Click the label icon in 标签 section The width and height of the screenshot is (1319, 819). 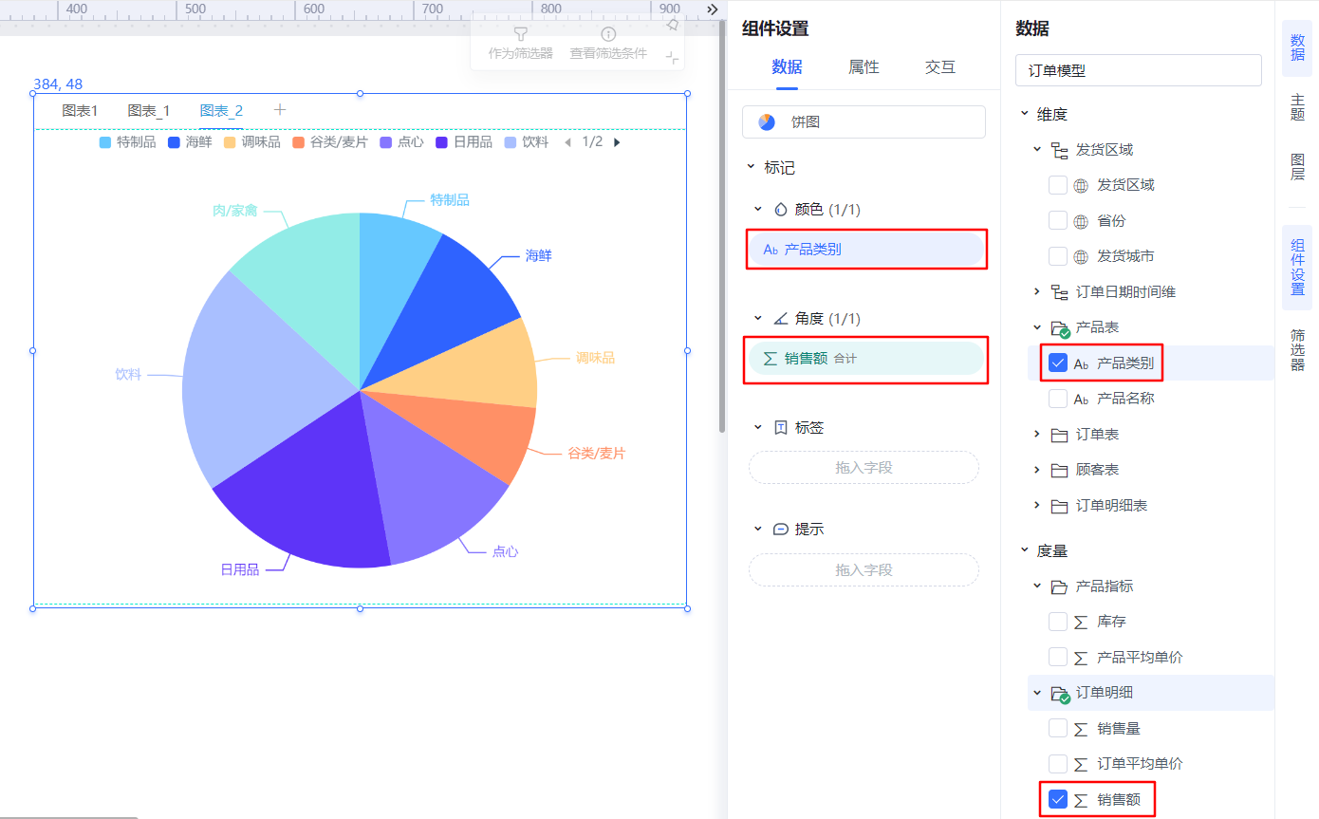781,428
